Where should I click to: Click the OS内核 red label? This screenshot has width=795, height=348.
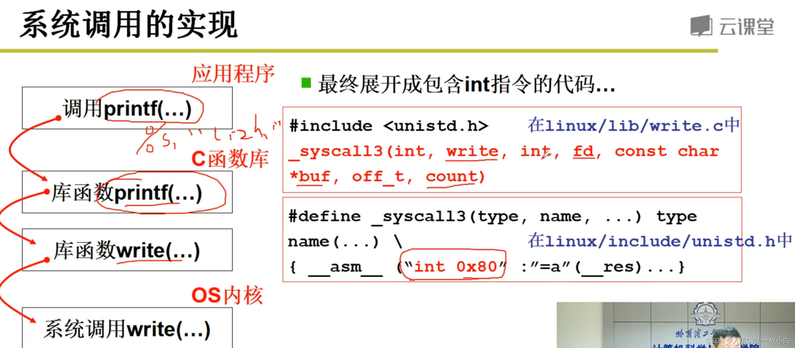tap(227, 295)
